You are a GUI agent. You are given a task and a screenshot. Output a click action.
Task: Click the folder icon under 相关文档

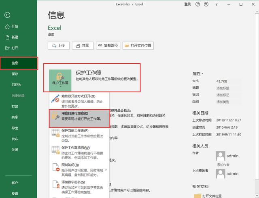pyautogui.click(x=197, y=196)
